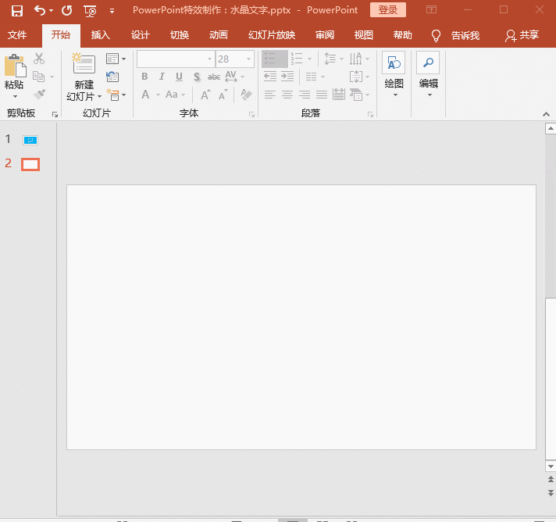
Task: Align text right
Action: coord(305,95)
